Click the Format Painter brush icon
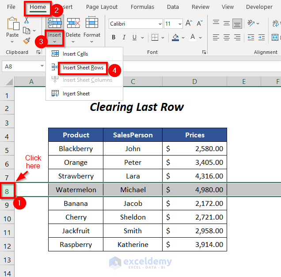The height and width of the screenshot is (277, 281). [27, 41]
